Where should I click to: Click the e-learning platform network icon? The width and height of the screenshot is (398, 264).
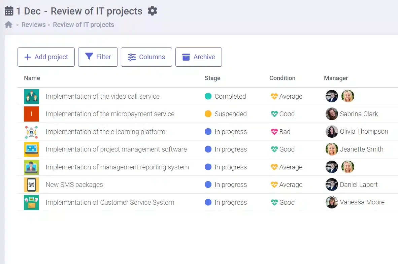click(31, 132)
